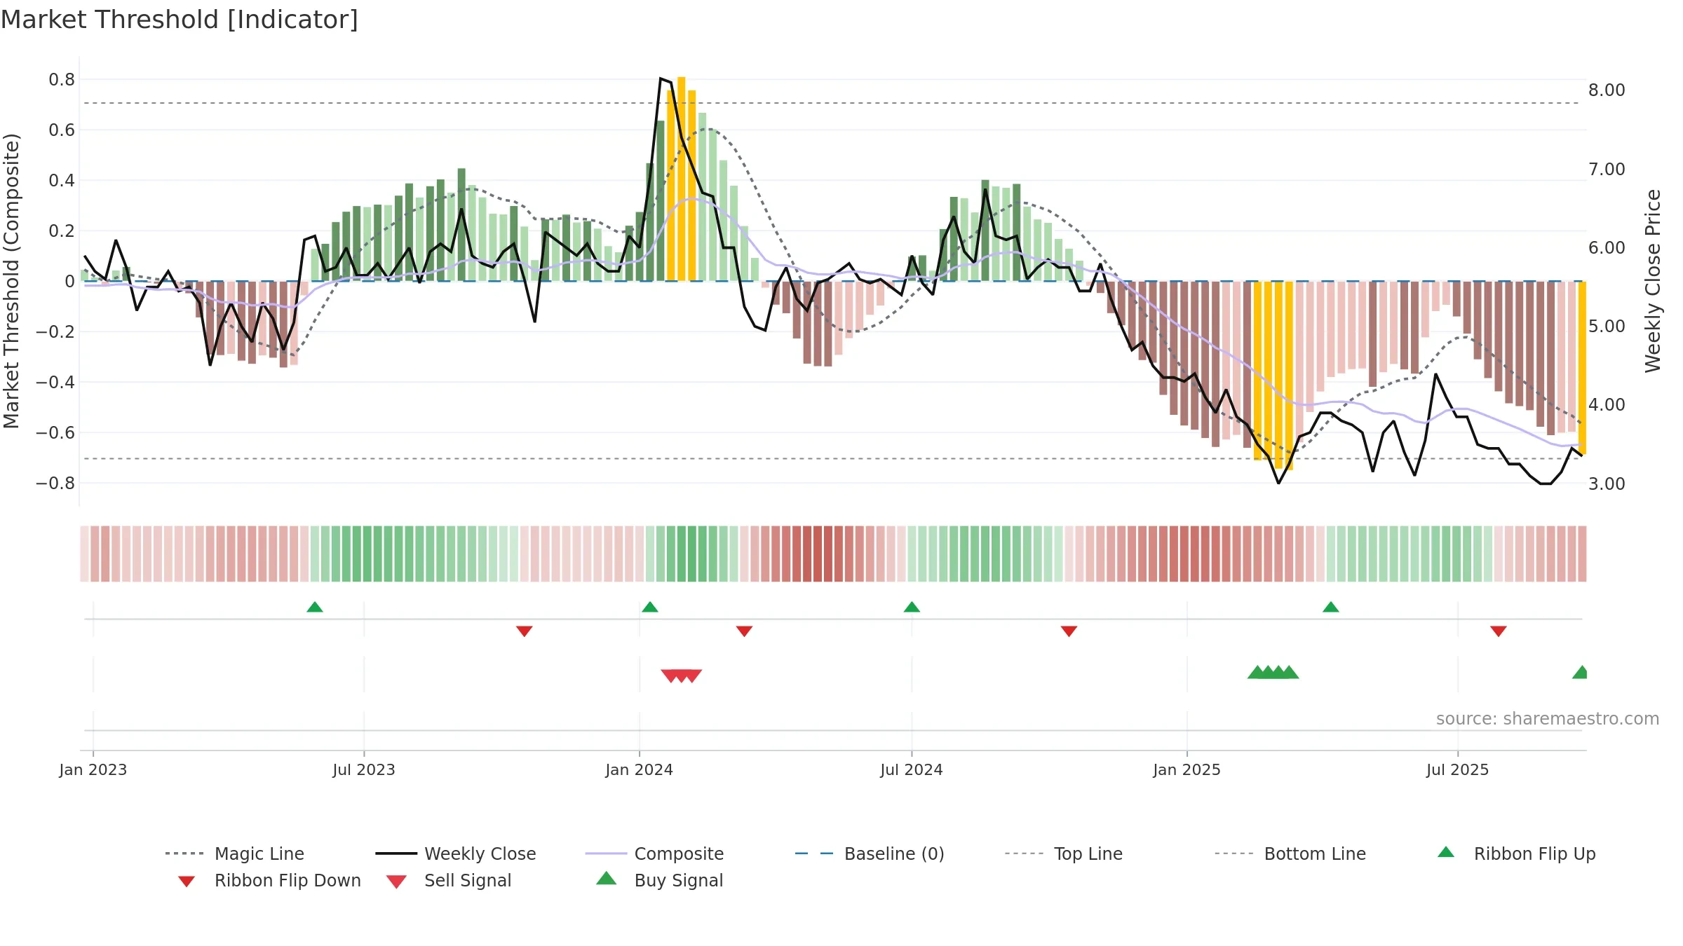
Task: Select the ribbon flip up marker at Jan 2024
Action: pos(650,607)
